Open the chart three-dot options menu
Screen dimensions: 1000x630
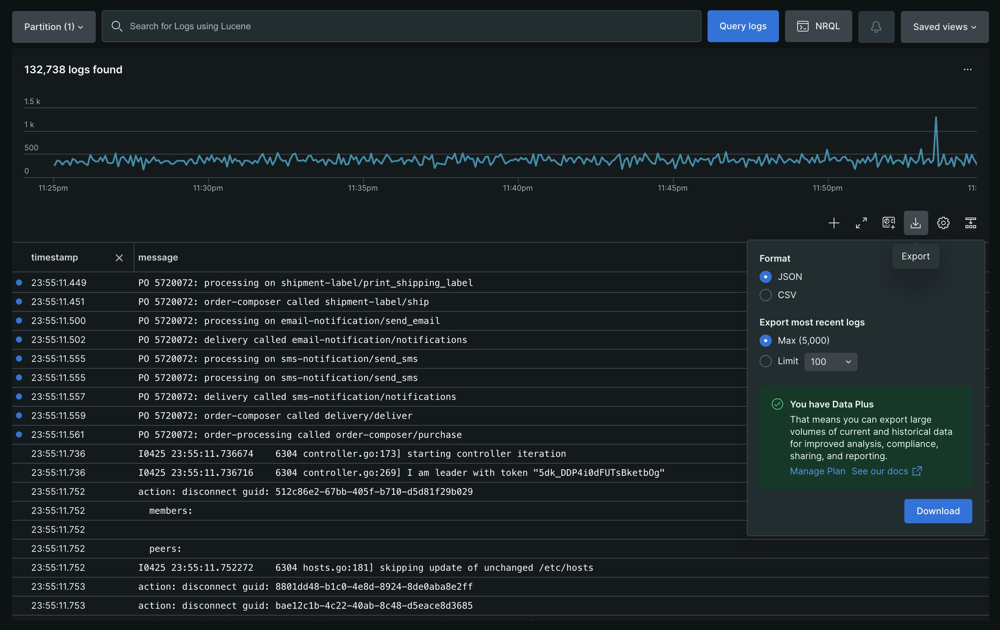pyautogui.click(x=967, y=69)
